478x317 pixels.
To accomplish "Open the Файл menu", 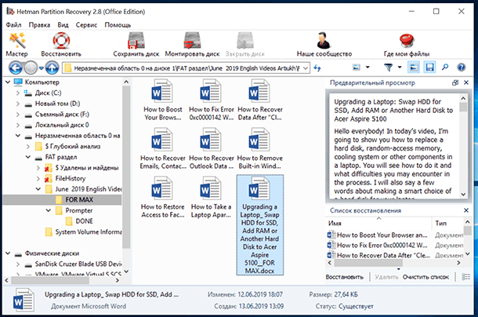I will point(14,25).
